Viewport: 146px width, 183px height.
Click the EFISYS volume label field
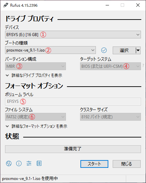(73, 101)
